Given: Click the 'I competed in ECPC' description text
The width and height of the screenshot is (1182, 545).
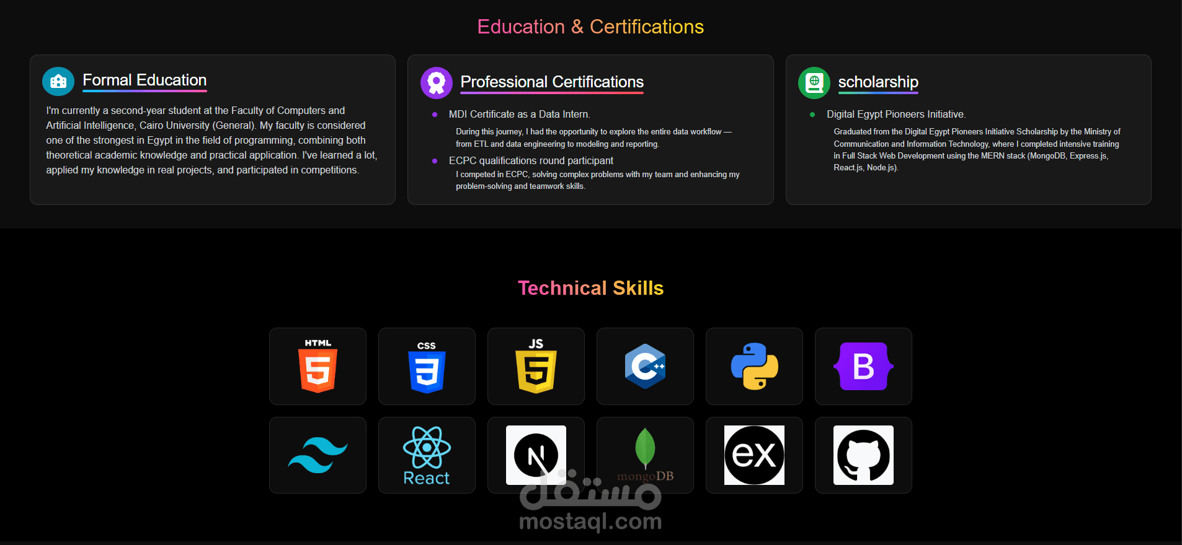Looking at the screenshot, I should tap(597, 180).
